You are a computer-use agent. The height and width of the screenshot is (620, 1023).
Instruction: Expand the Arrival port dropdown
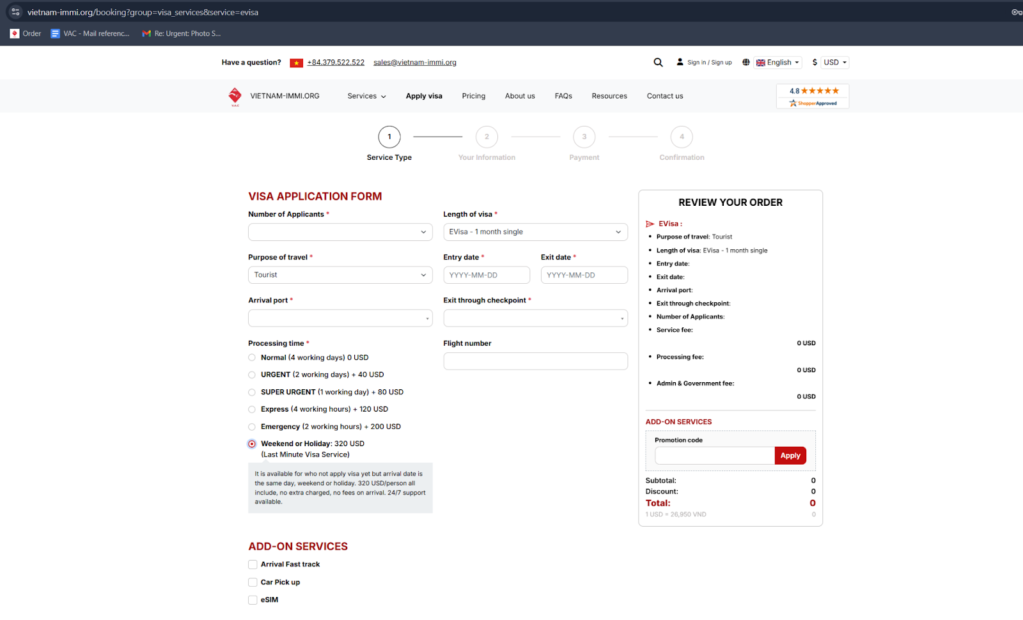coord(340,318)
